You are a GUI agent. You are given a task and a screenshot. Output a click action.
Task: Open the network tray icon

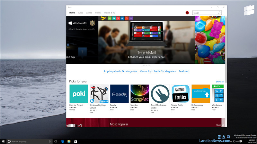234,141
